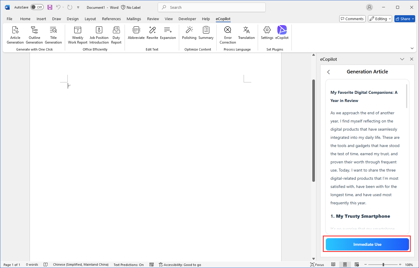
Task: Select the Weekly Work Report generator
Action: tap(77, 34)
